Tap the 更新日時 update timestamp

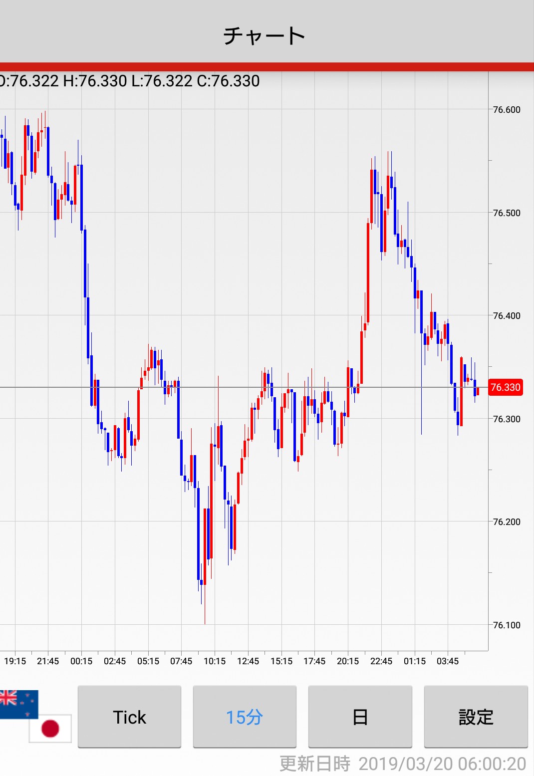(402, 764)
